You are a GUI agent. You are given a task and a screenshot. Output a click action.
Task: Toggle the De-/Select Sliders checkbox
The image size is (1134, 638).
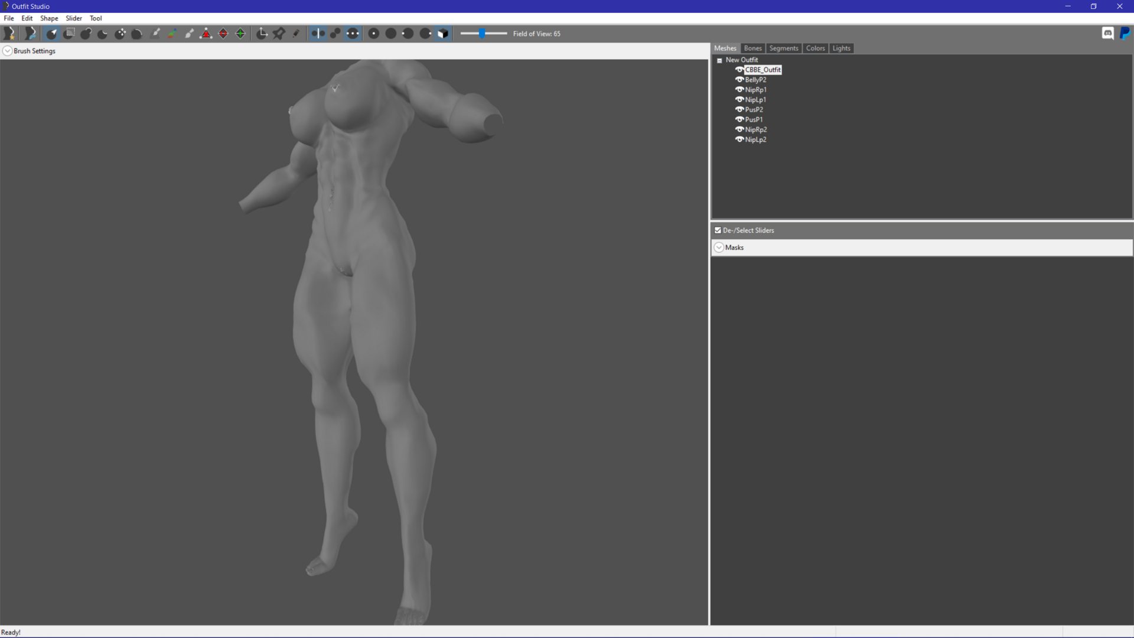click(718, 230)
